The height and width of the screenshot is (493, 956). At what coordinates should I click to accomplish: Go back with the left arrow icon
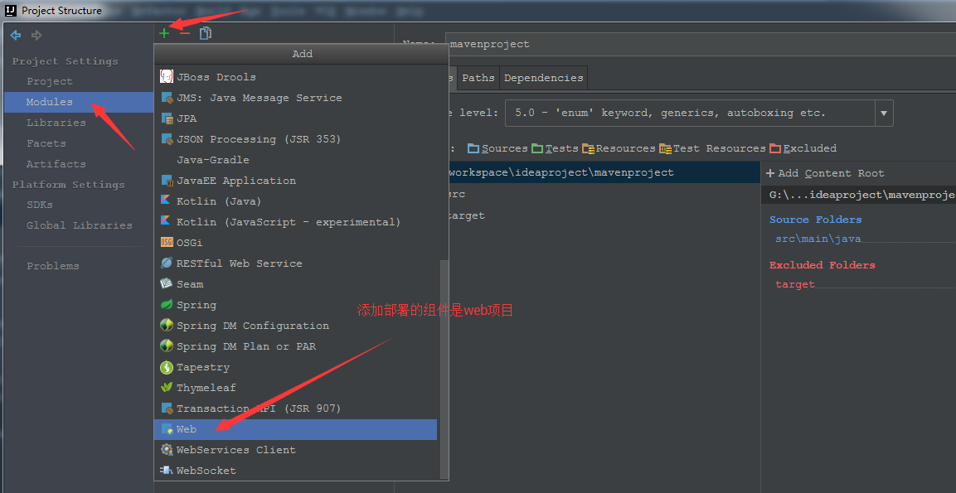[x=16, y=36]
